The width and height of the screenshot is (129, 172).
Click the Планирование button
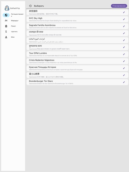[x=119, y=6]
